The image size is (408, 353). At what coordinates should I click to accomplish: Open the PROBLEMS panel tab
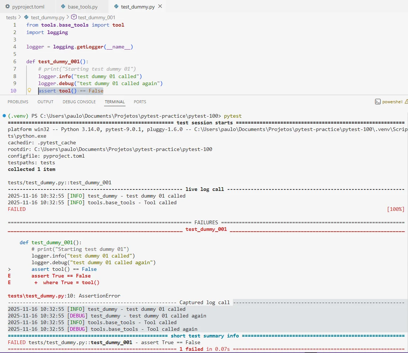(x=18, y=102)
